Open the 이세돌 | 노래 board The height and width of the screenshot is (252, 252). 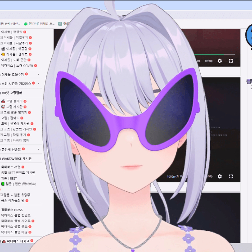13,60
